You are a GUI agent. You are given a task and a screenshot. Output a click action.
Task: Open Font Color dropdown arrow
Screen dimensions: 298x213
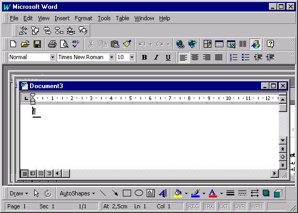pyautogui.click(x=221, y=193)
